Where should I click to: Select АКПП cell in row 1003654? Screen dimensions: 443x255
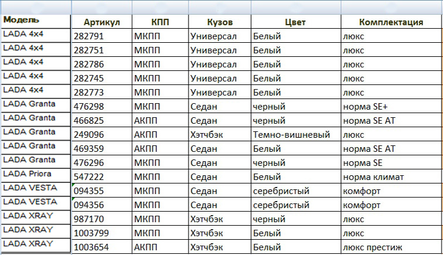click(160, 247)
